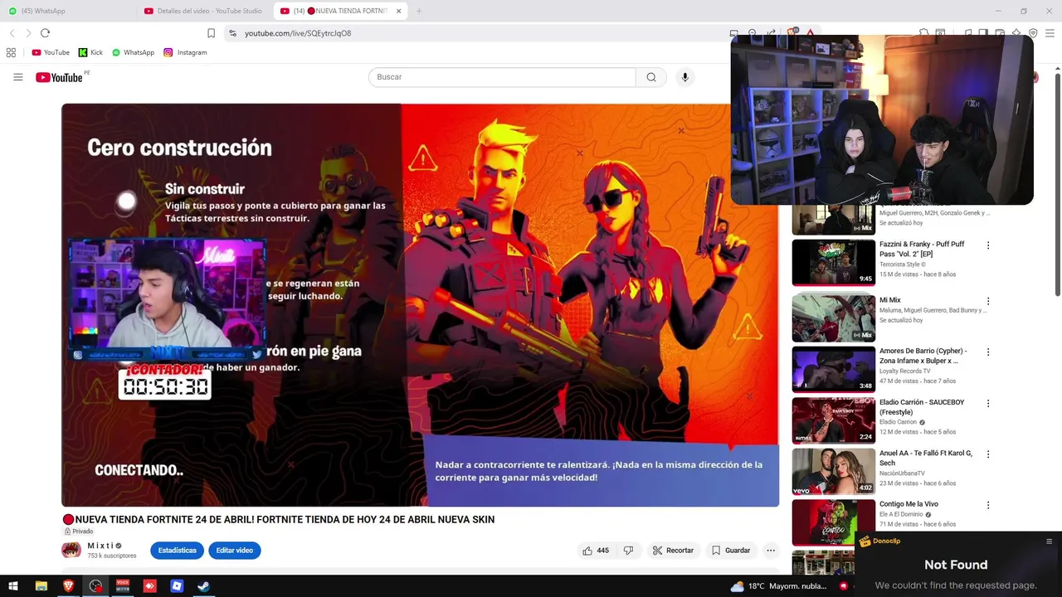Open Mi Mix playlist thumbnail

pyautogui.click(x=833, y=318)
